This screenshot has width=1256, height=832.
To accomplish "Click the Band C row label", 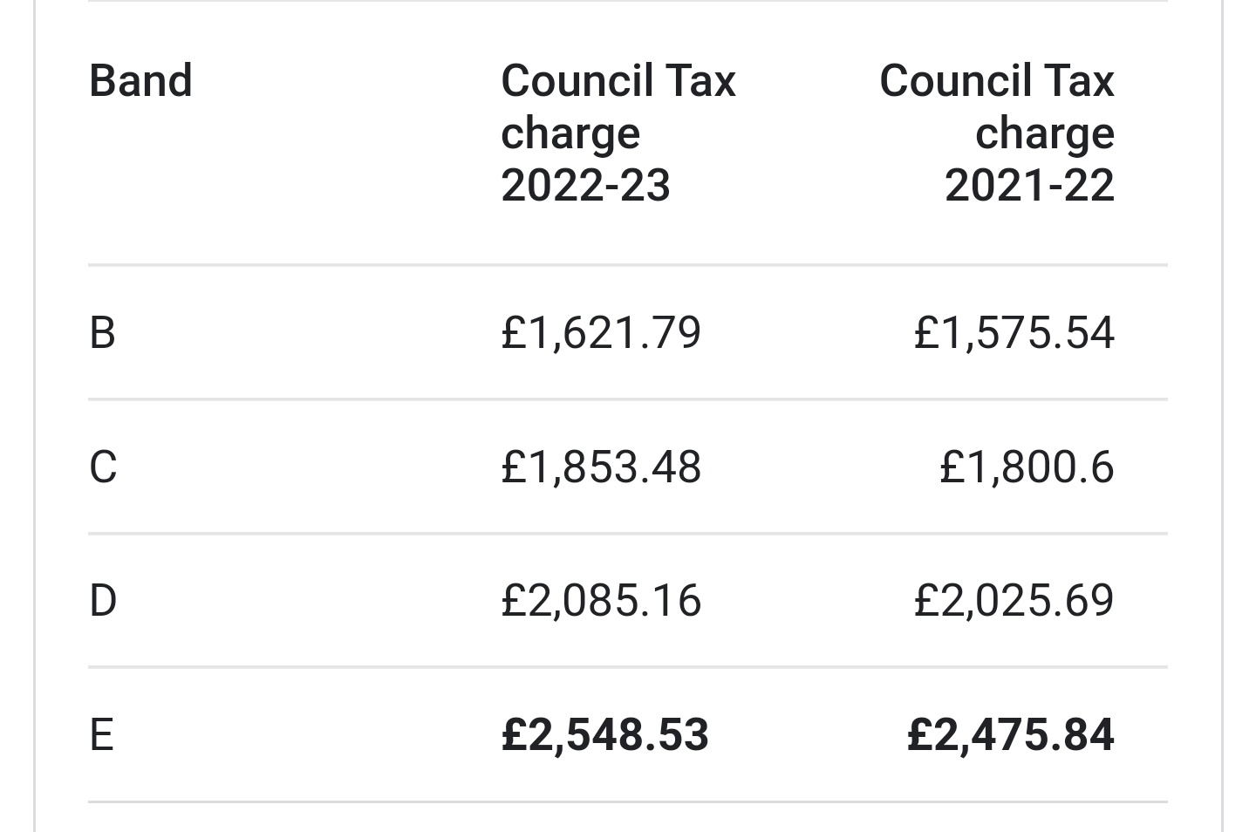I will [103, 467].
